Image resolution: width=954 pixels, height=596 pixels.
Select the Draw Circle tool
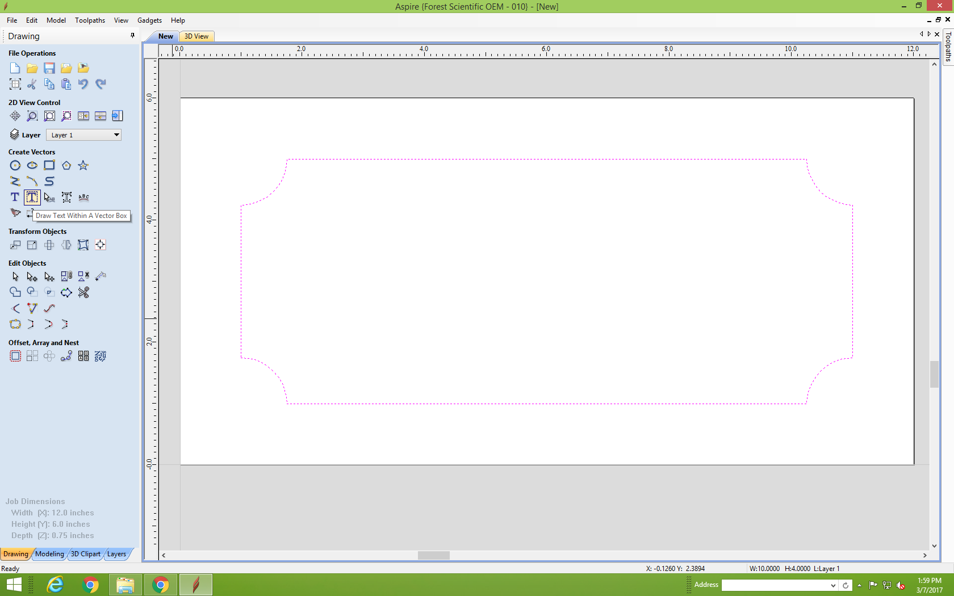(x=15, y=165)
